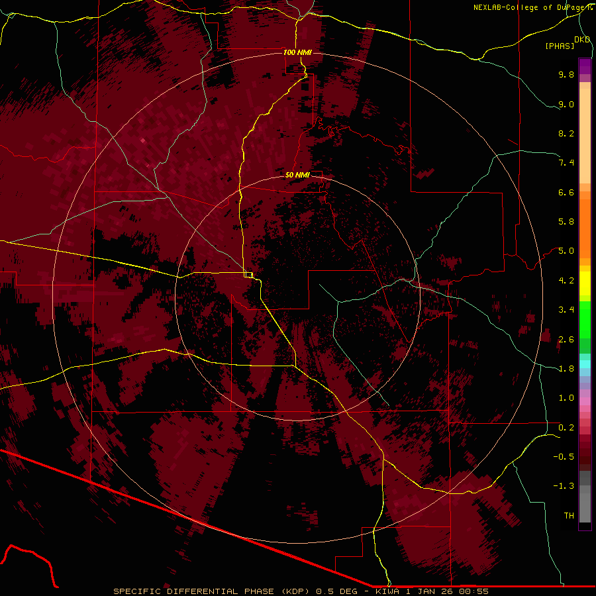Pick the pink segment of the color bar

585,401
